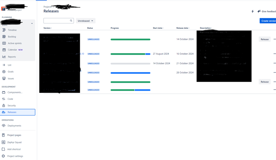Click the Active sprints board icon
This screenshot has width=276, height=160.
(4, 43)
